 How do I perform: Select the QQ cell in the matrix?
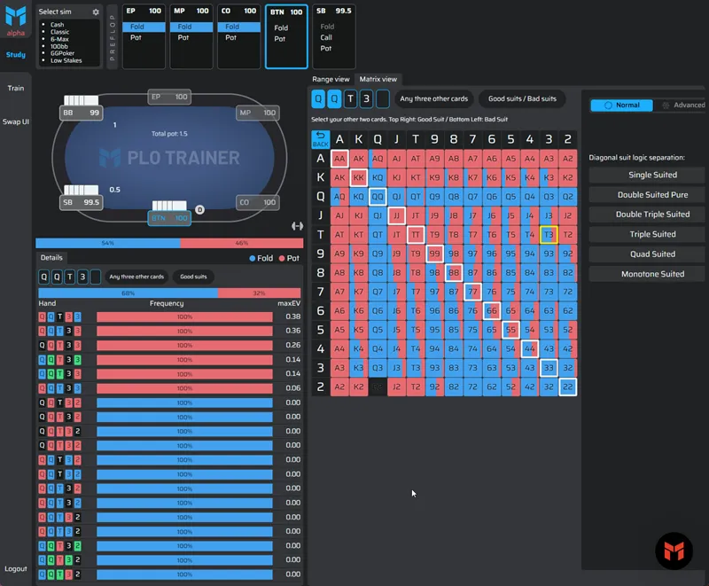point(378,197)
